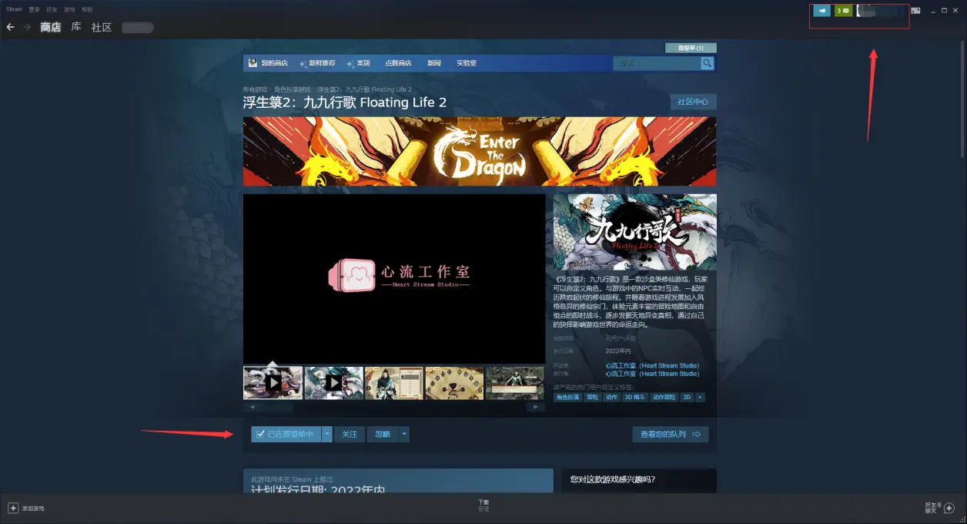
Task: Add a tag with the plus button
Action: click(x=700, y=398)
